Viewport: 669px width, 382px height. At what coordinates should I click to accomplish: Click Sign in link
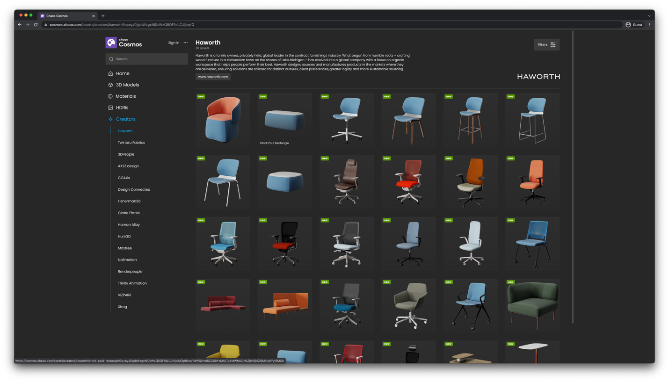coord(174,43)
